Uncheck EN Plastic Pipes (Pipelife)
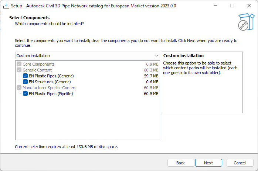258x171 pixels. [x=26, y=94]
